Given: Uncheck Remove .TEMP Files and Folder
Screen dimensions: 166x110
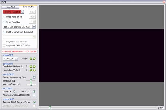Looking at the screenshot, I should point(34,102).
